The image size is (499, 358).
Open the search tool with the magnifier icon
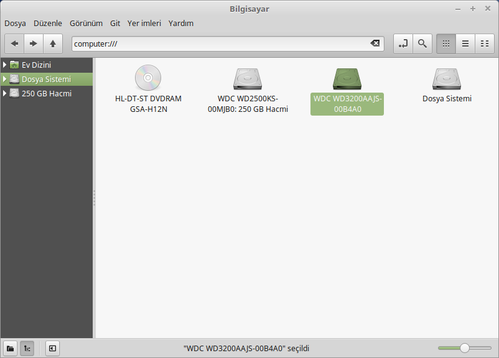[422, 44]
